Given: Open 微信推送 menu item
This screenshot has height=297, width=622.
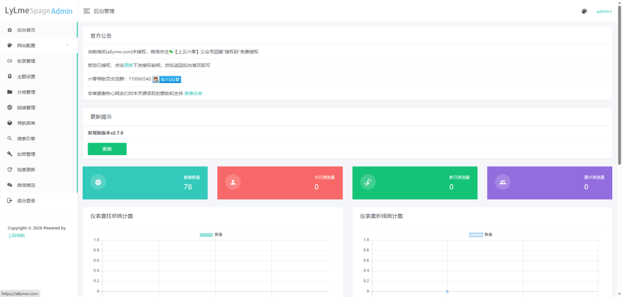Looking at the screenshot, I should point(38,185).
